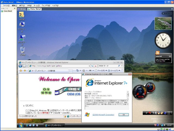The width and height of the screenshot is (174, 131).
Task: Open the User Privacy feed headline
Action: (163, 60)
